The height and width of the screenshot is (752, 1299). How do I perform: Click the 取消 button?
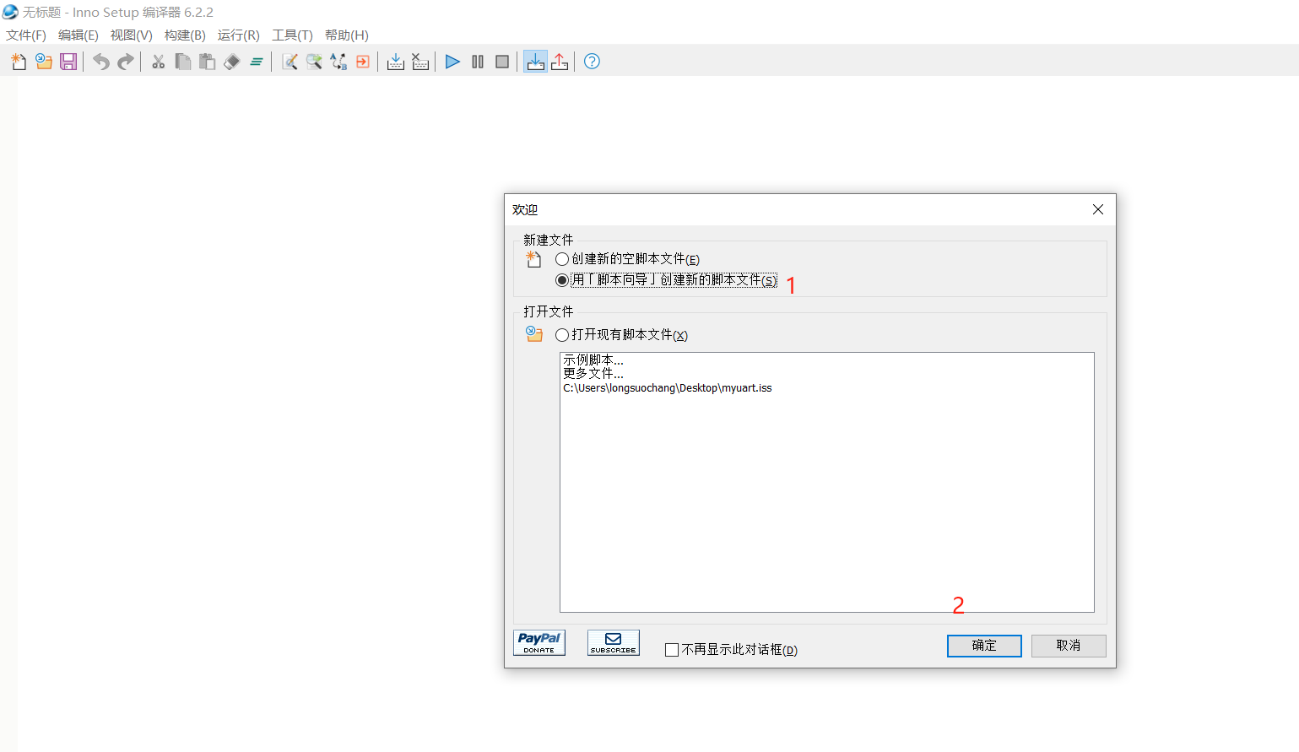(x=1069, y=646)
